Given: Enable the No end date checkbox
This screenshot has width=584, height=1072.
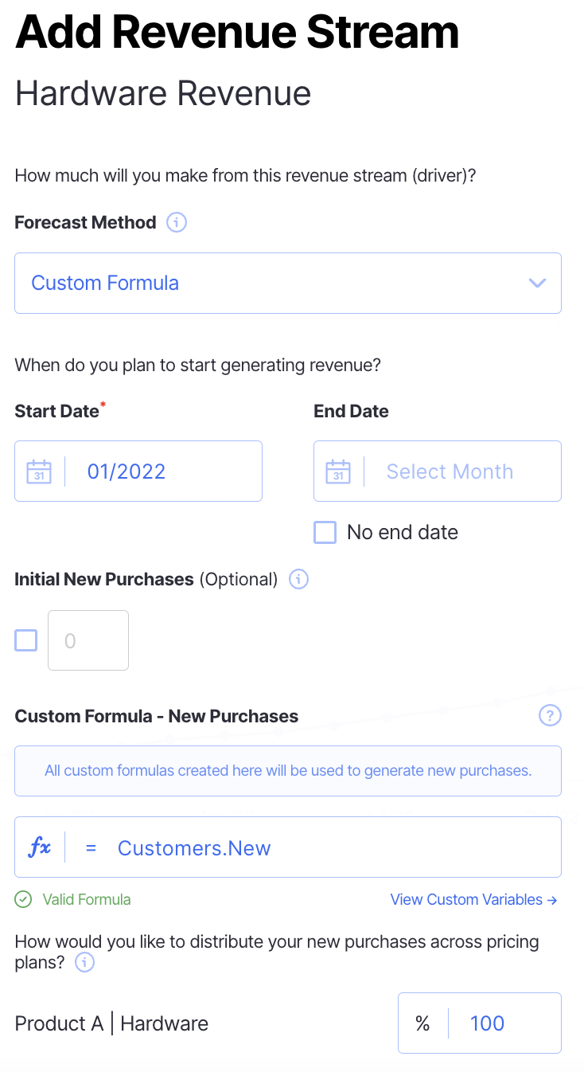Looking at the screenshot, I should click(325, 532).
